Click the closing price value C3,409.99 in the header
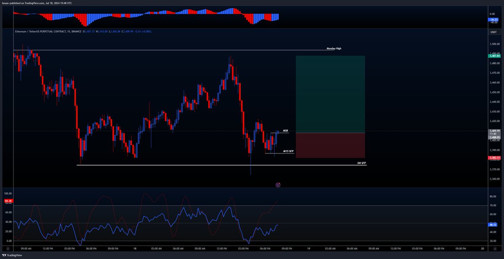This screenshot has width=504, height=259. pyautogui.click(x=127, y=31)
